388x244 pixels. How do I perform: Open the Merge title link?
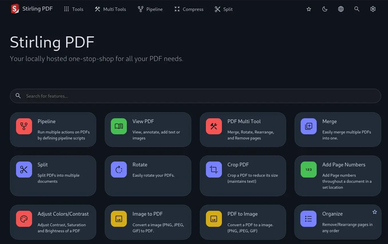pyautogui.click(x=330, y=121)
